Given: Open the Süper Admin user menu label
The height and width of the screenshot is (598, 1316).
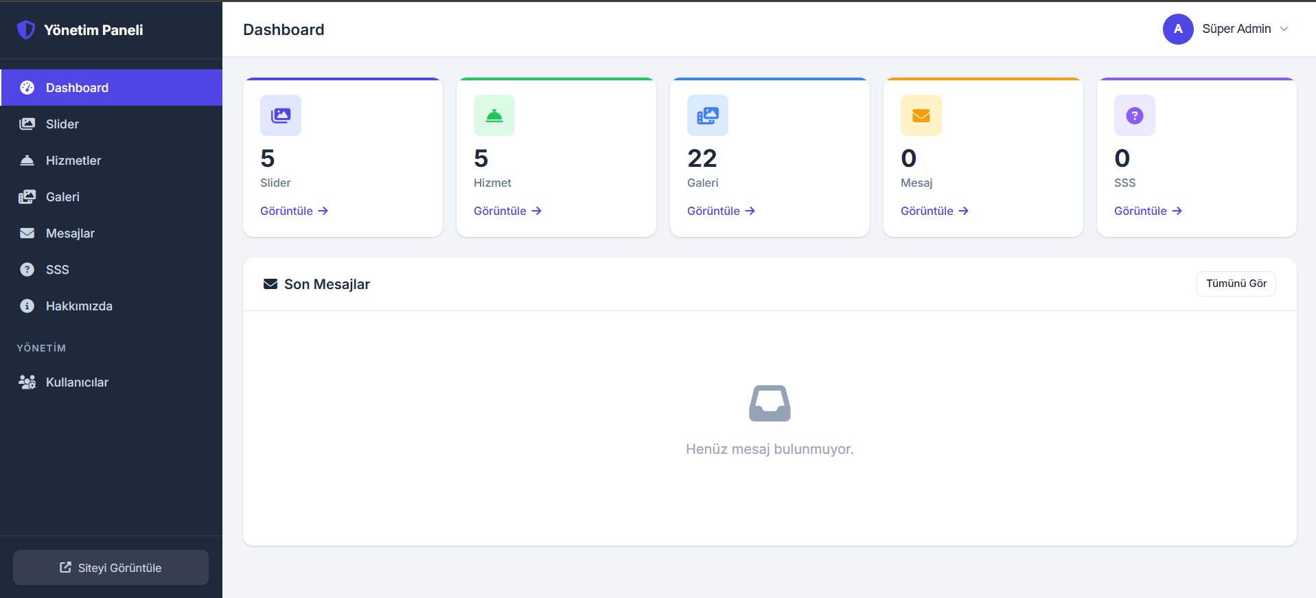Looking at the screenshot, I should pyautogui.click(x=1236, y=29).
